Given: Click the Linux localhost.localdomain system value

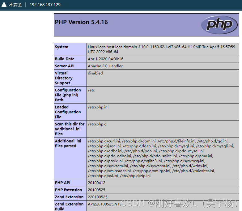Looking at the screenshot, I should coord(161,49).
